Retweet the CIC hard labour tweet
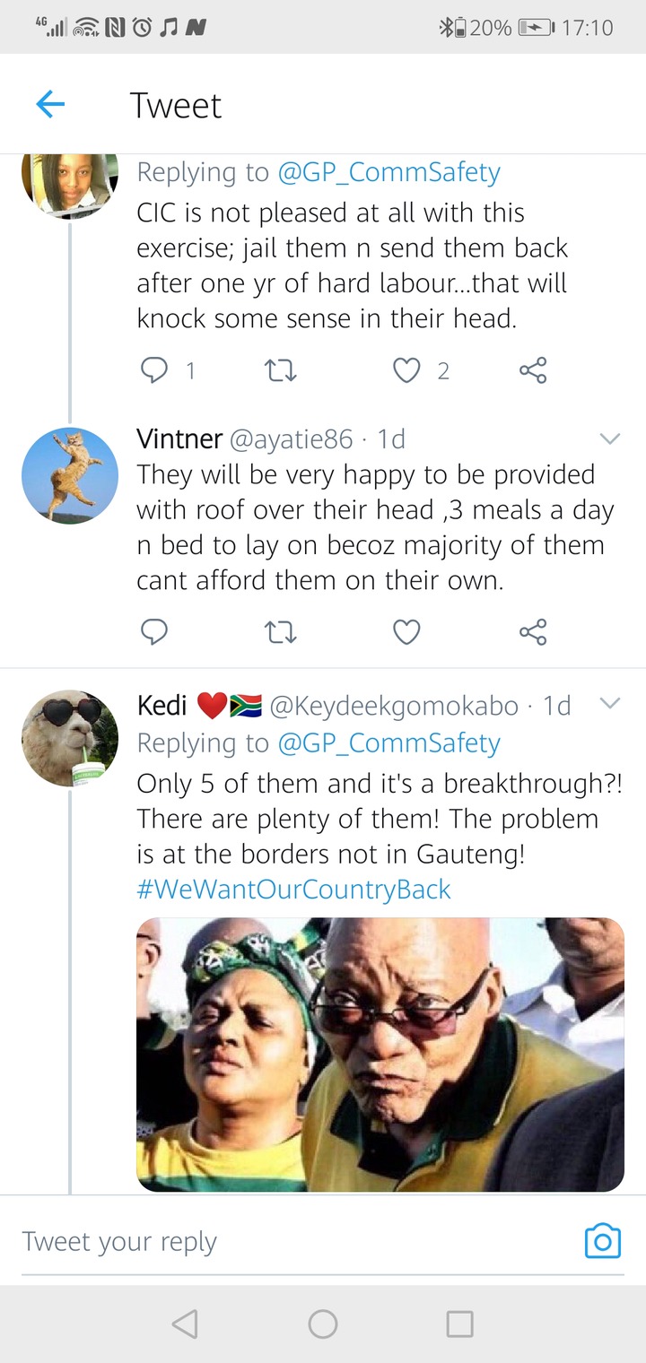 282,370
